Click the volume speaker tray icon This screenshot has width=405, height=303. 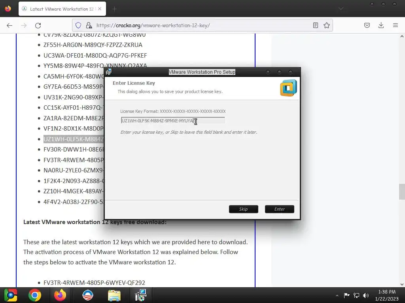coord(366,295)
